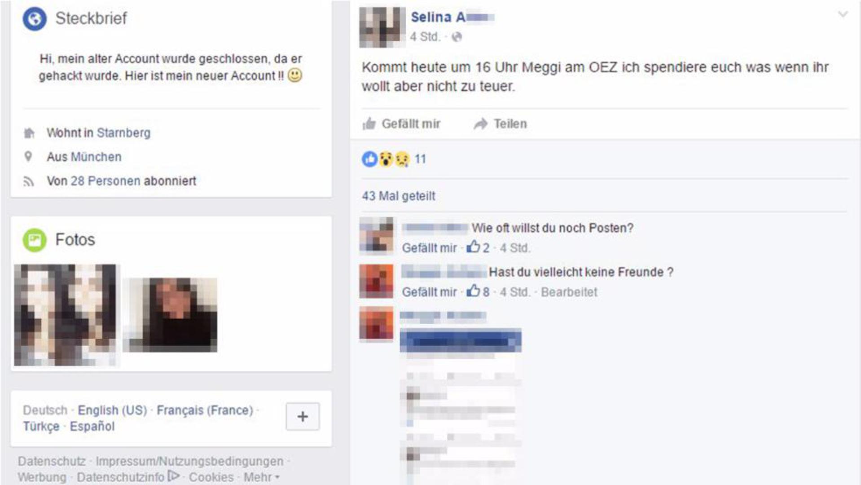Open the München hometown link

pos(96,157)
